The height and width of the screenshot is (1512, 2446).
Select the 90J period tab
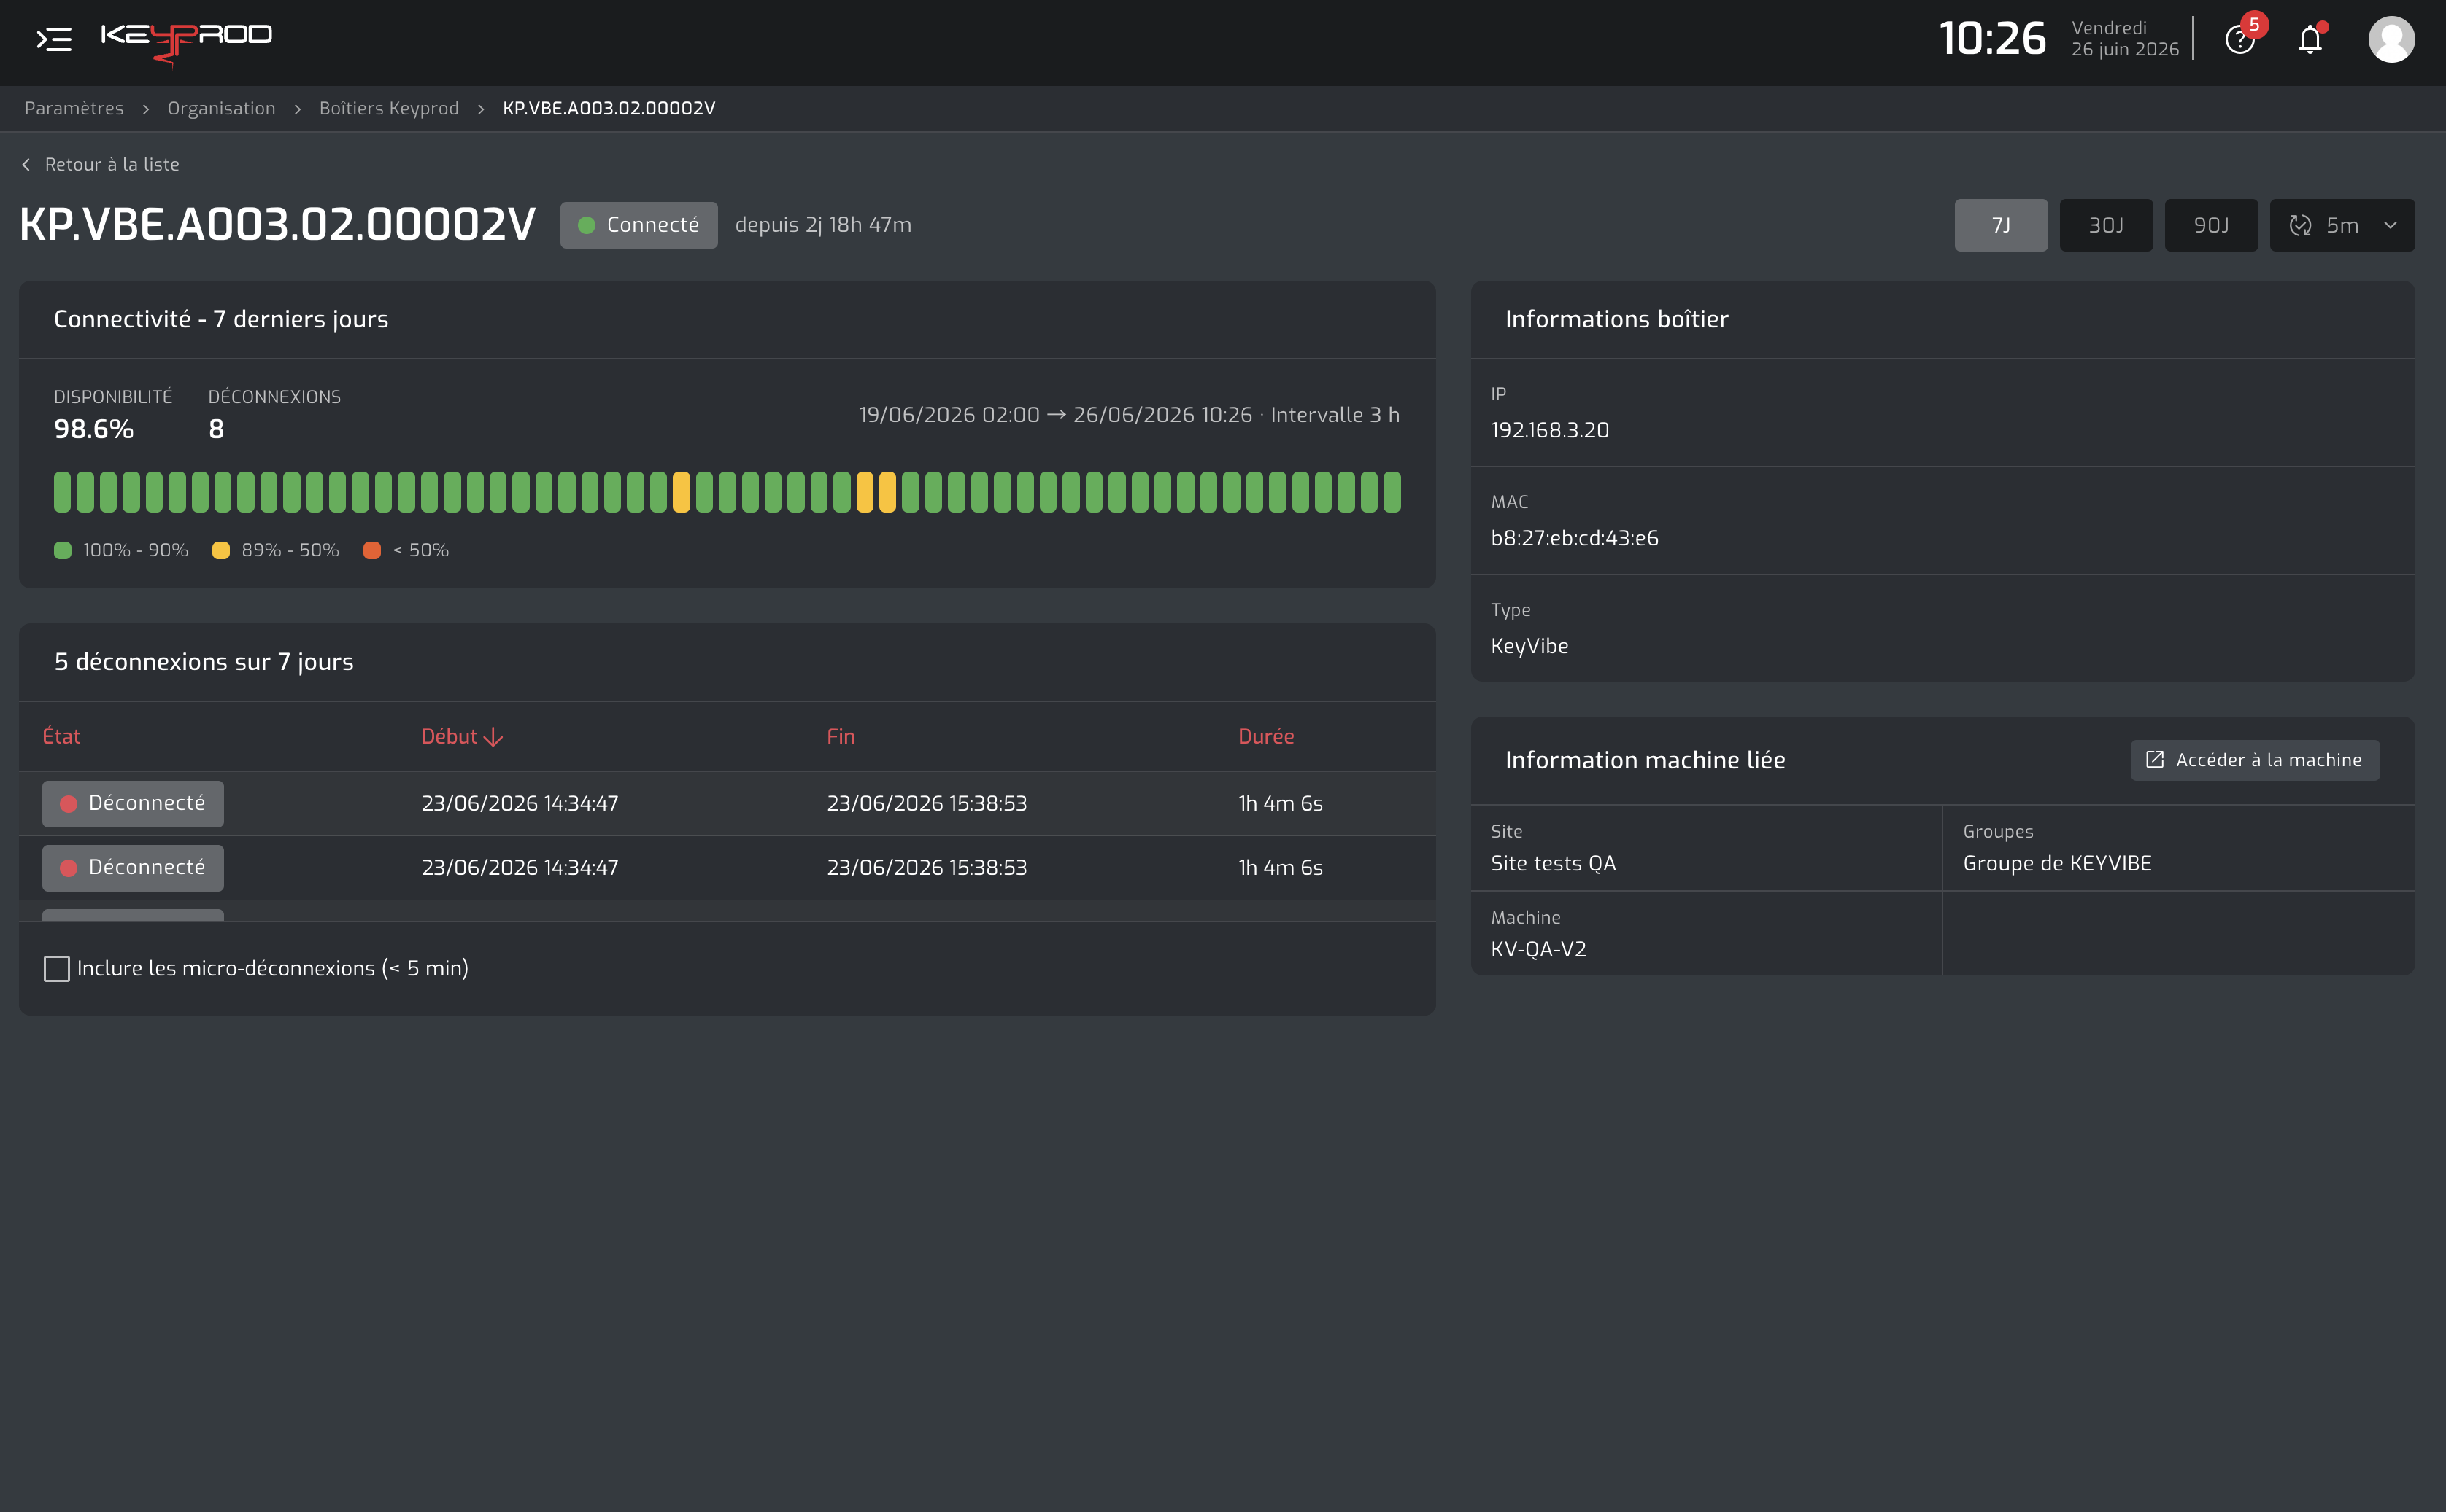click(x=2211, y=225)
